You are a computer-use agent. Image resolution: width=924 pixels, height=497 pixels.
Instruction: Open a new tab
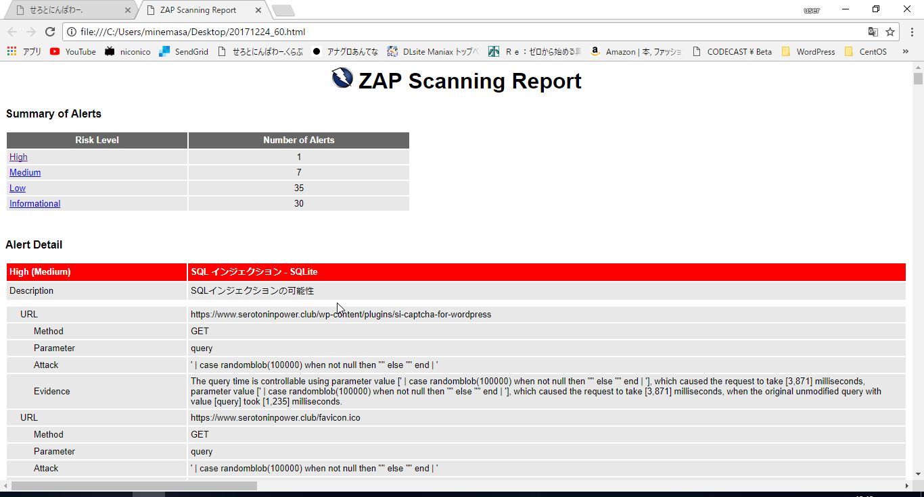283,10
